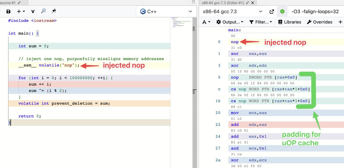
Task: Open the plus add-new dropdown in source editor
Action: tap(21, 11)
